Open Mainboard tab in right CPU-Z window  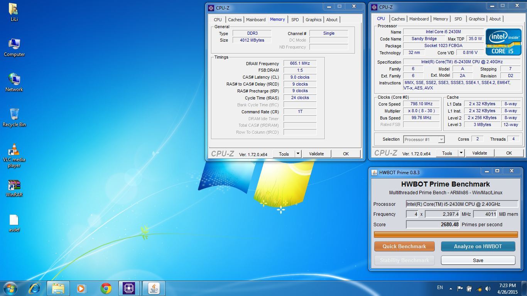(419, 19)
